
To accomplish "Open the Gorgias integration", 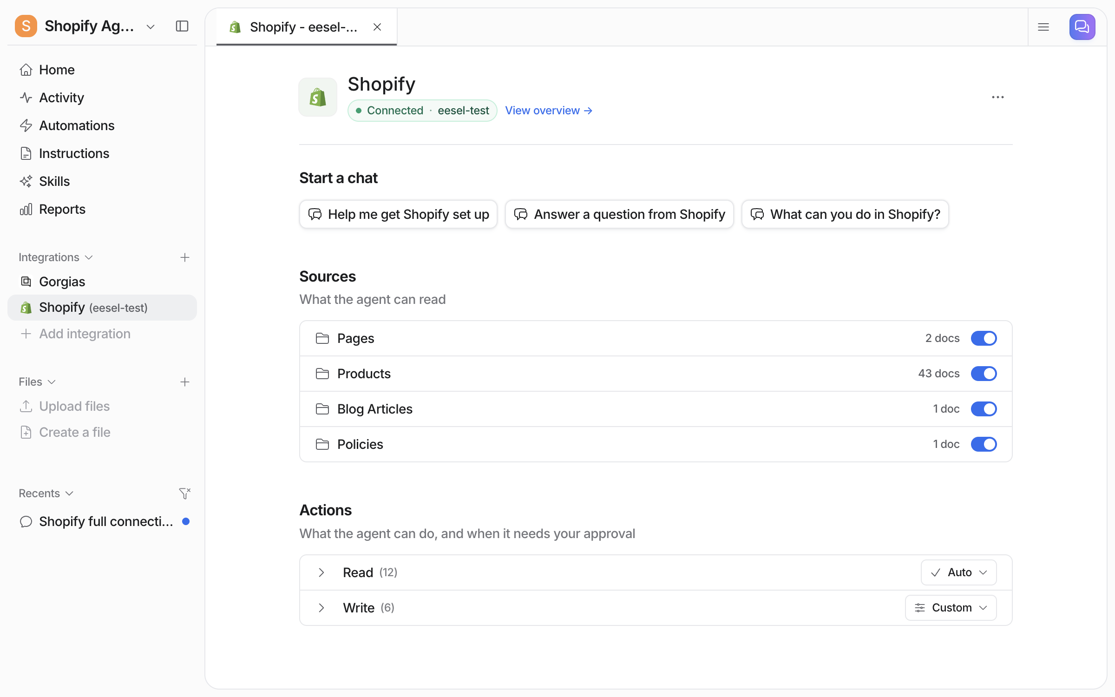I will [x=102, y=282].
